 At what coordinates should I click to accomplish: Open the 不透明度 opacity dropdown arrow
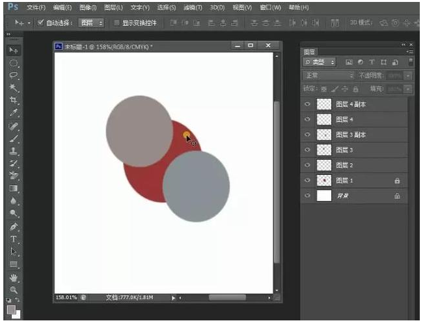tap(408, 76)
